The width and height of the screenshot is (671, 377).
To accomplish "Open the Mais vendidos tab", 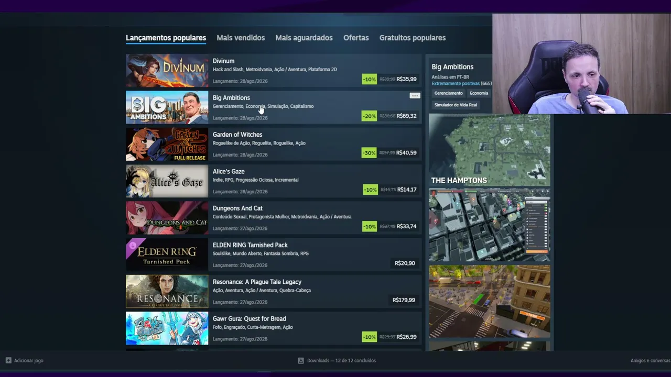I will [241, 38].
